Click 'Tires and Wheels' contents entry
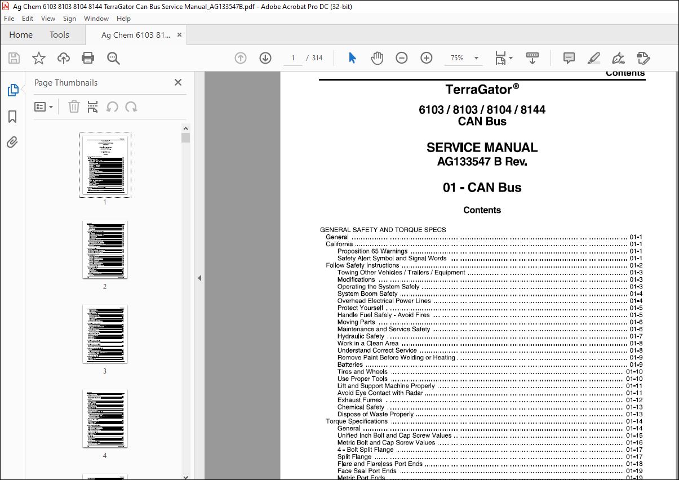The image size is (679, 480). click(x=362, y=372)
